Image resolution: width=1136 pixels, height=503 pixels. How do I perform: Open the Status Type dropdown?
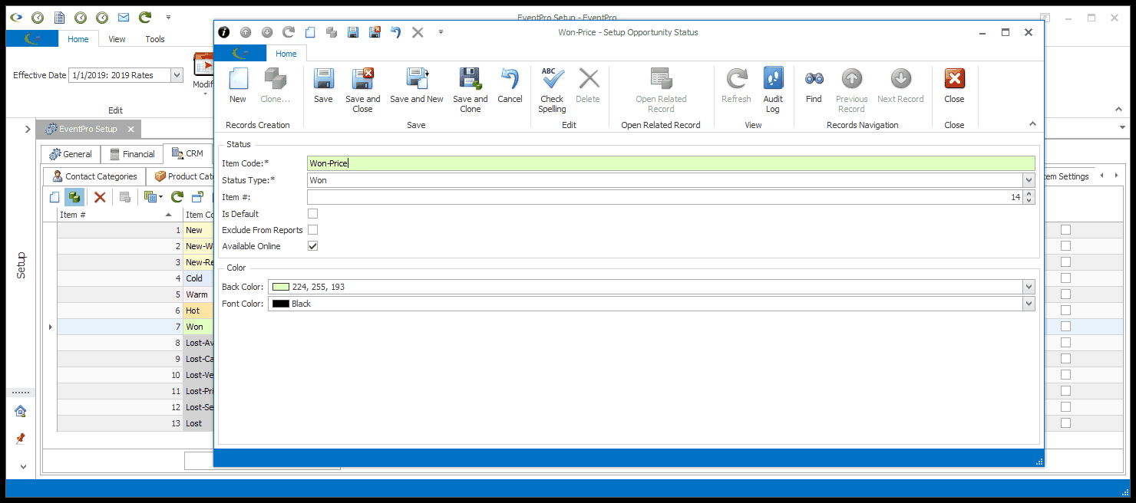coord(1029,180)
